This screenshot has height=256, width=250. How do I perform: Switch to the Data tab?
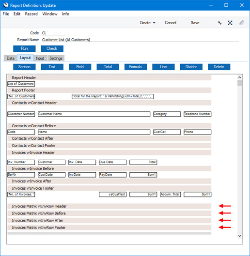tap(11, 58)
